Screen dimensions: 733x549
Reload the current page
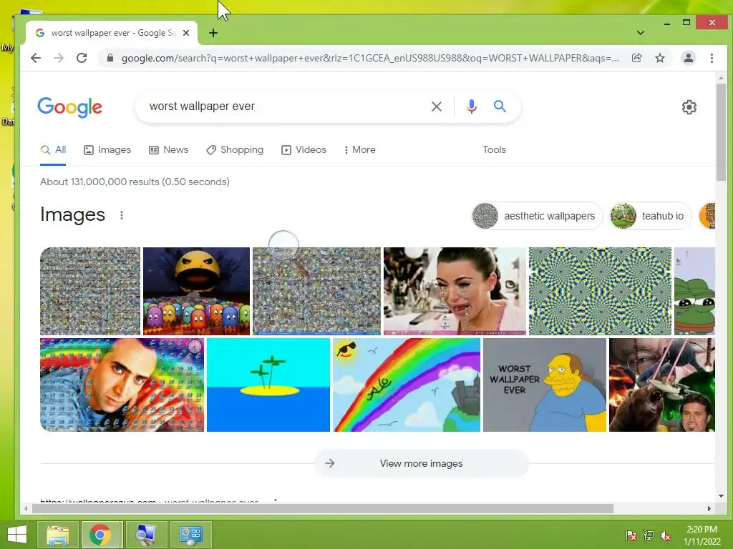click(x=82, y=58)
